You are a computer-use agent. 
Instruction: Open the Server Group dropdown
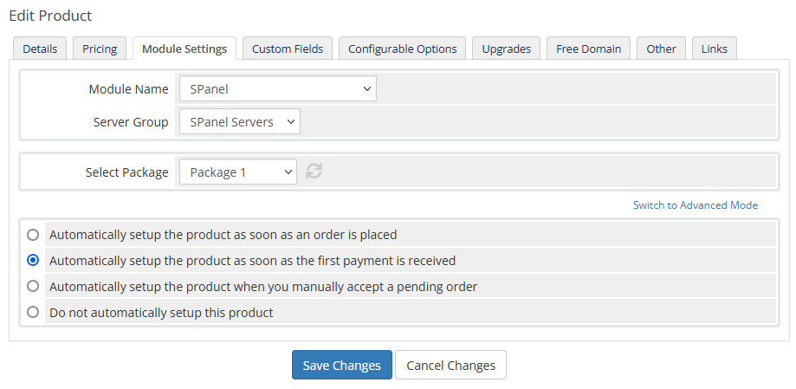(240, 122)
